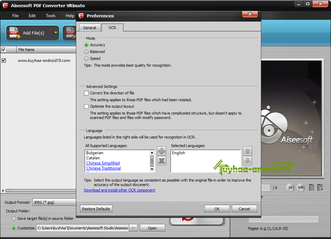
Task: Select the Accuracy mode radio button
Action: (x=86, y=45)
